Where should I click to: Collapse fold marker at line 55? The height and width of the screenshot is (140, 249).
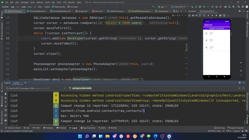point(17,49)
